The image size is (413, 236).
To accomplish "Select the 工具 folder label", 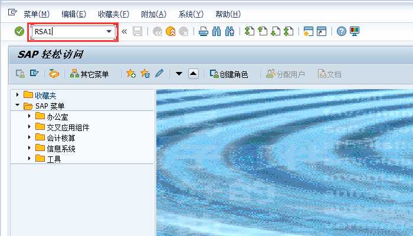I will click(x=54, y=159).
